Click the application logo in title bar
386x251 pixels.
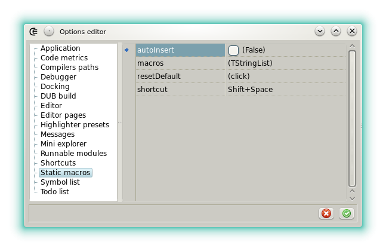click(35, 31)
